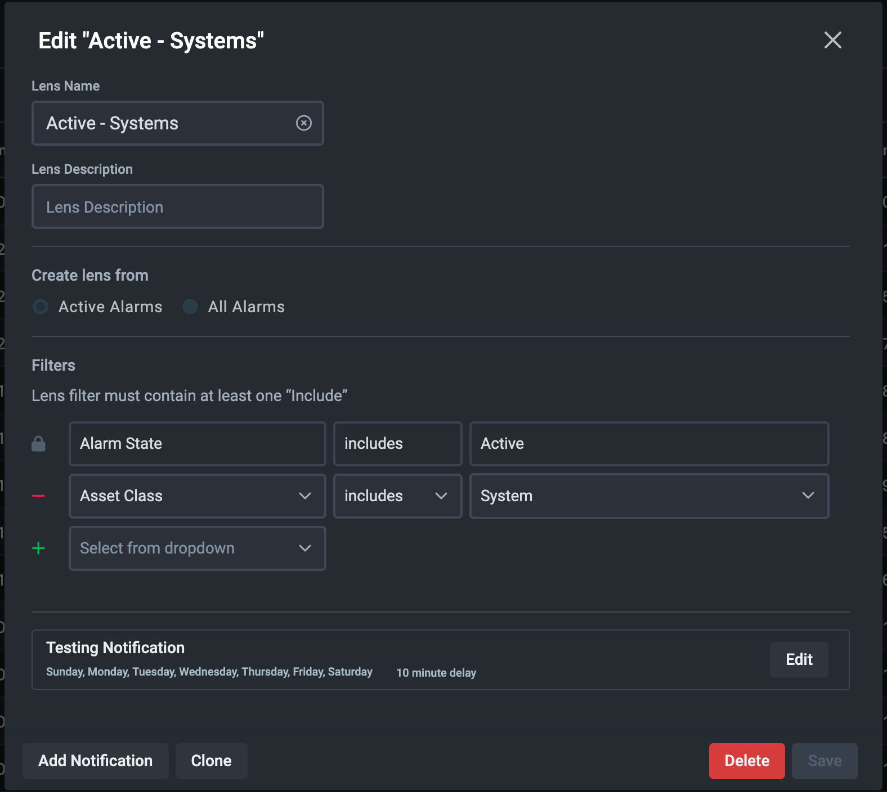Image resolution: width=887 pixels, height=792 pixels.
Task: Click the lock icon beside Alarm State
Action: pos(38,444)
